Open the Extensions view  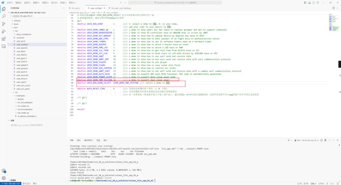(4, 39)
